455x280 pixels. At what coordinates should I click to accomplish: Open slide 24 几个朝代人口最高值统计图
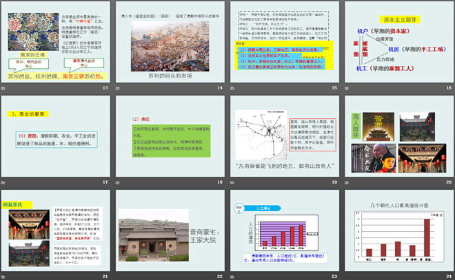(x=395, y=232)
